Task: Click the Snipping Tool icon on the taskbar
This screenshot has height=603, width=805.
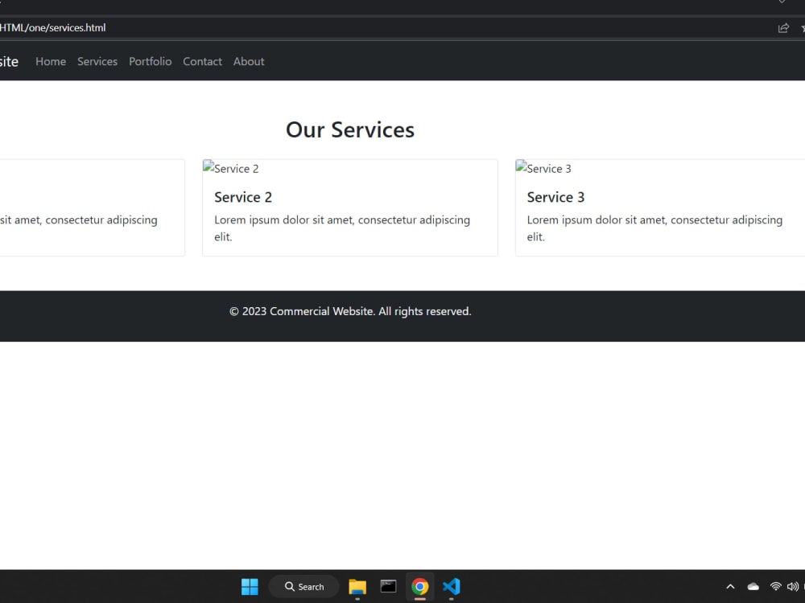Action: pos(388,586)
